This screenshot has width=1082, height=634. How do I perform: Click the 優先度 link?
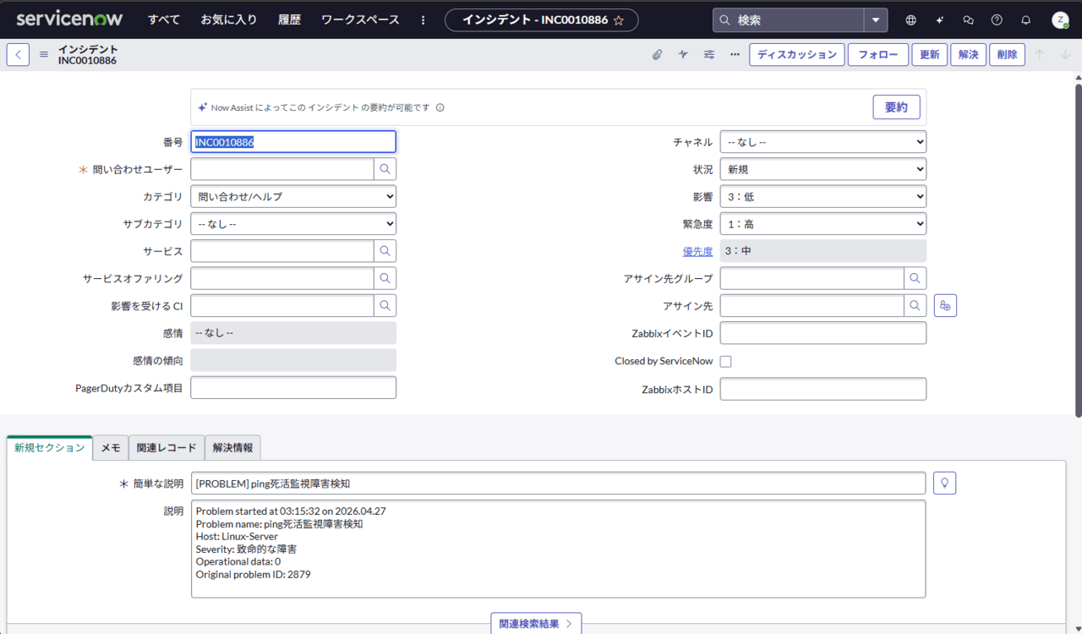[x=697, y=251]
